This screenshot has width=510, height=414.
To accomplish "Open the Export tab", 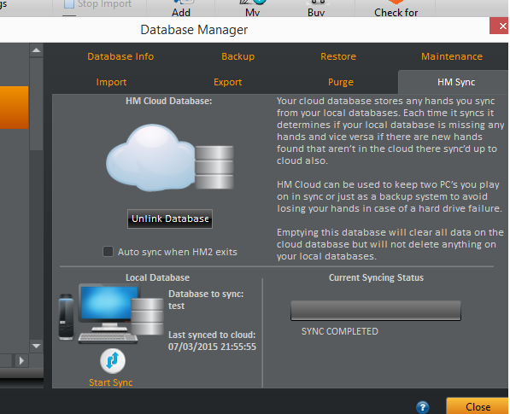I will [x=228, y=82].
